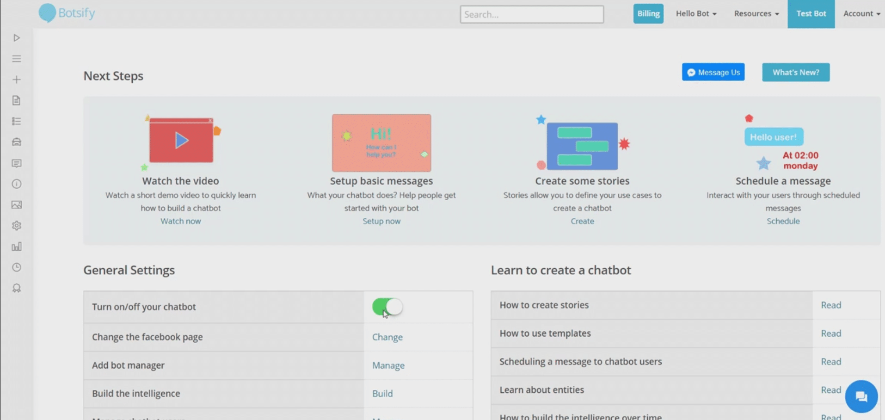Click the Setup now link
The height and width of the screenshot is (420, 885).
click(x=381, y=221)
